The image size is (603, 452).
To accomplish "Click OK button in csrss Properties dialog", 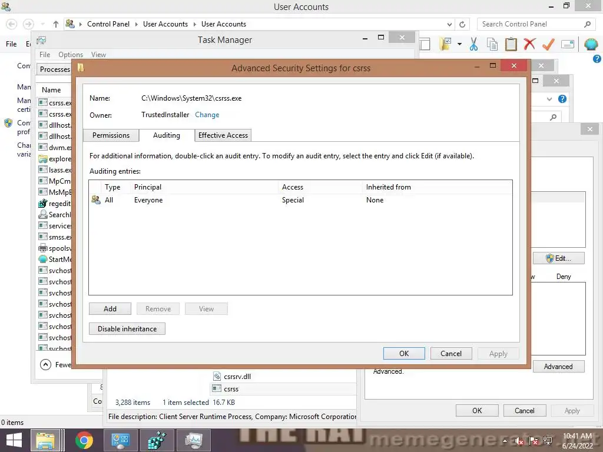I will pos(477,410).
